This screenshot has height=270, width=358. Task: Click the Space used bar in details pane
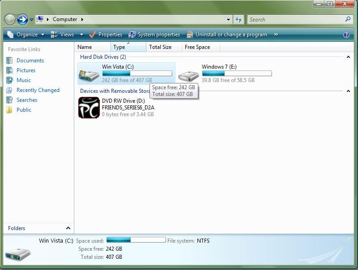(x=136, y=240)
